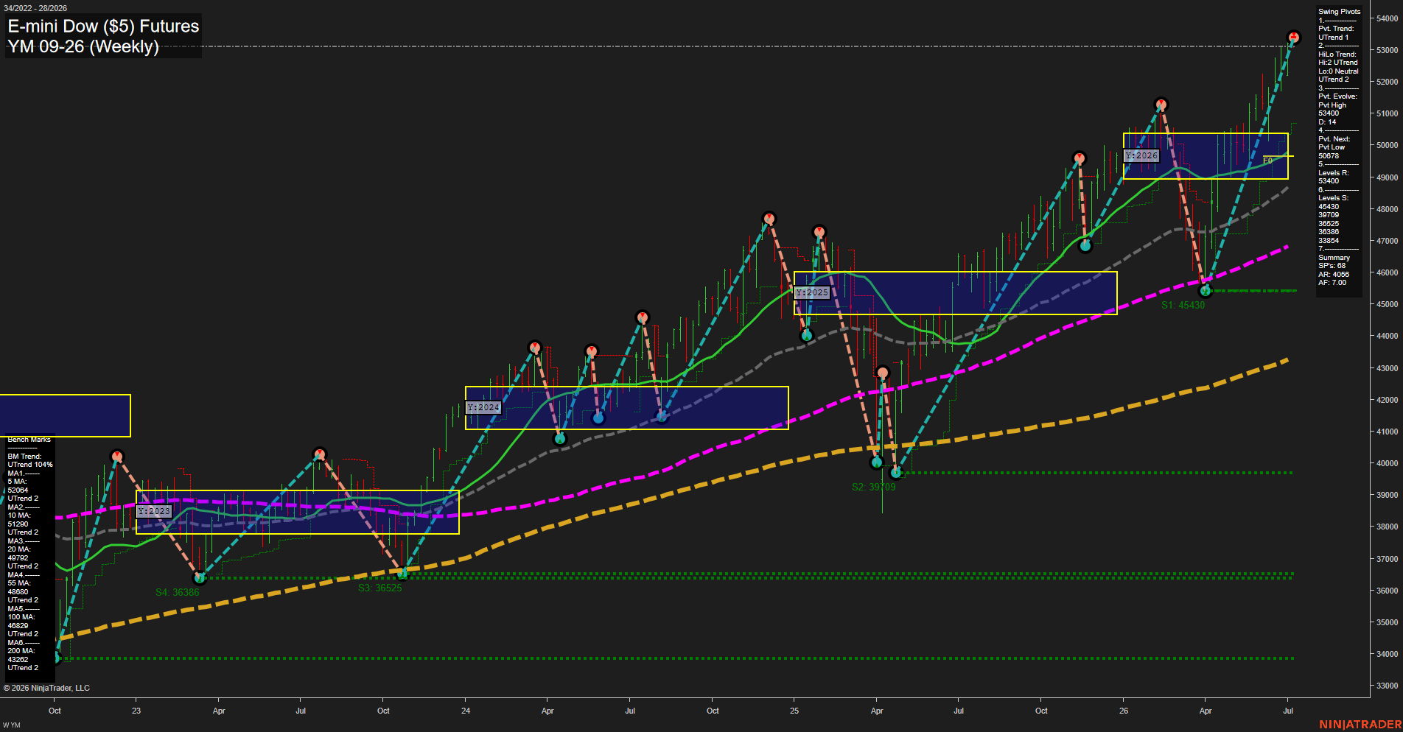Screen dimensions: 1403x732
Task: Click the 46829 MA value
Action: pyautogui.click(x=18, y=626)
